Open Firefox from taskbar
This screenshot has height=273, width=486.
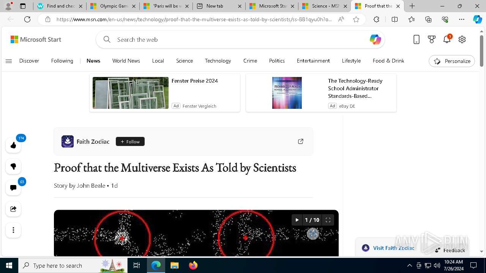click(193, 265)
